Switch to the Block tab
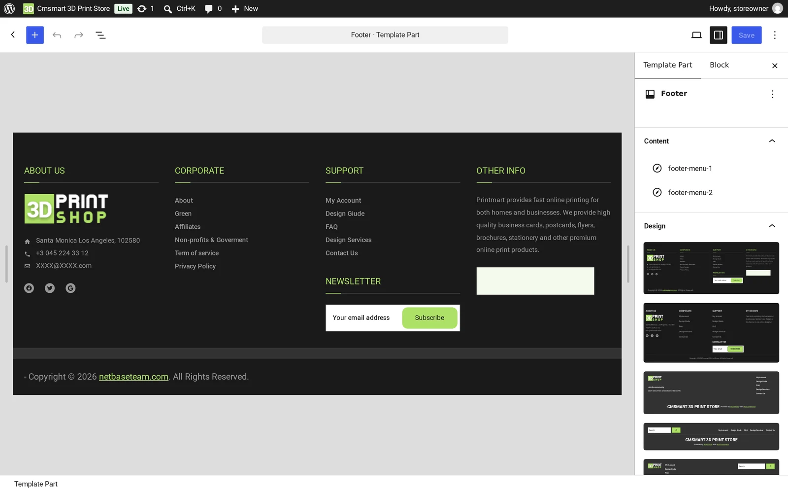Screen dimensions: 788x493 click(x=719, y=65)
